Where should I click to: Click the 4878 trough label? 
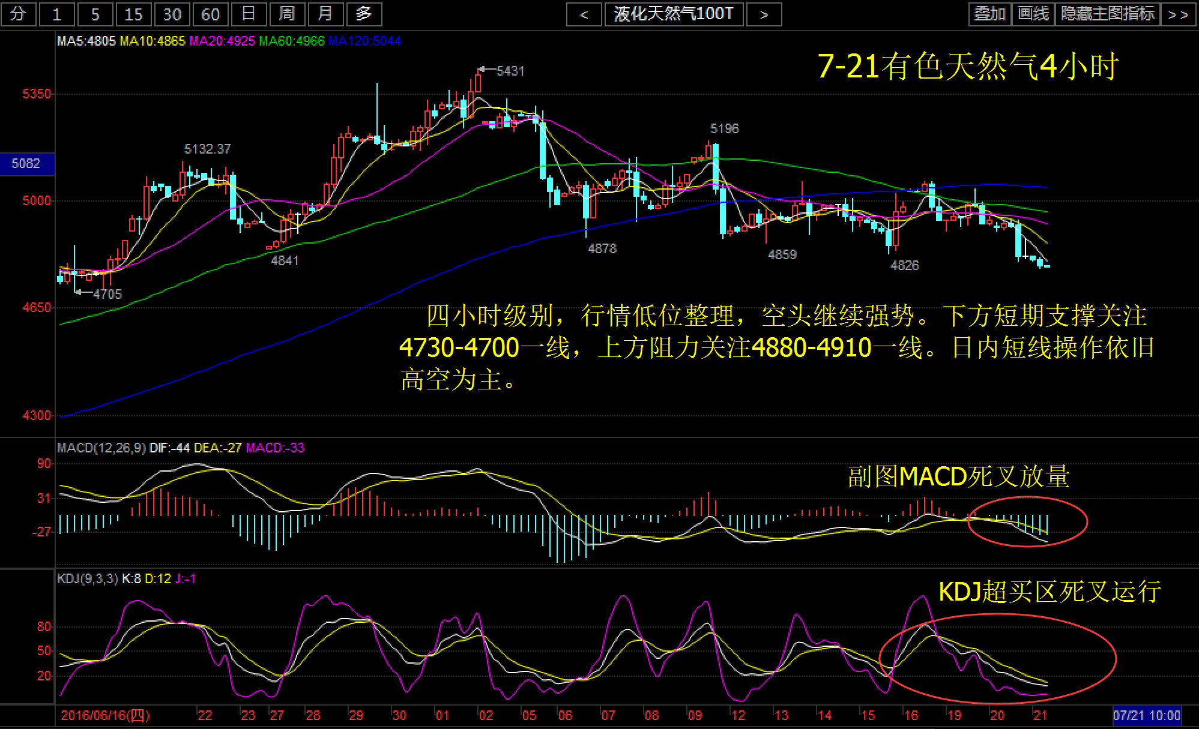pos(602,249)
